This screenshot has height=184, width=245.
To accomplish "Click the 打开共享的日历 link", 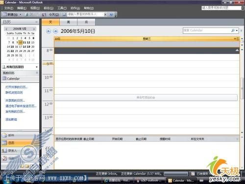I will (17, 87).
